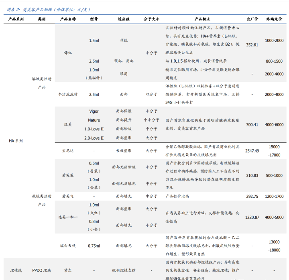This screenshot has width=289, height=280.
Task: Click the 宝尼达 product name
Action: click(68, 151)
